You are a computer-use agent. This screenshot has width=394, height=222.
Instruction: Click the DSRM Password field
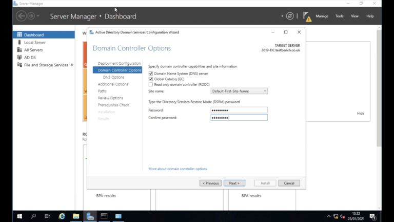click(239, 110)
